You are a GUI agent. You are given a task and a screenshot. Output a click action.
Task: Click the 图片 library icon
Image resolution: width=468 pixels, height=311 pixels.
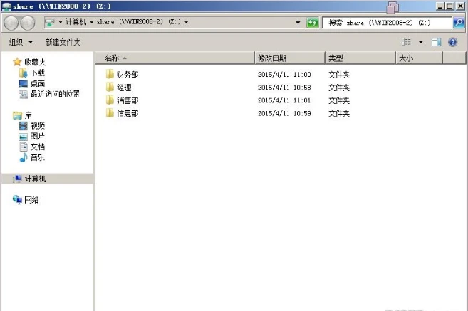click(x=24, y=137)
